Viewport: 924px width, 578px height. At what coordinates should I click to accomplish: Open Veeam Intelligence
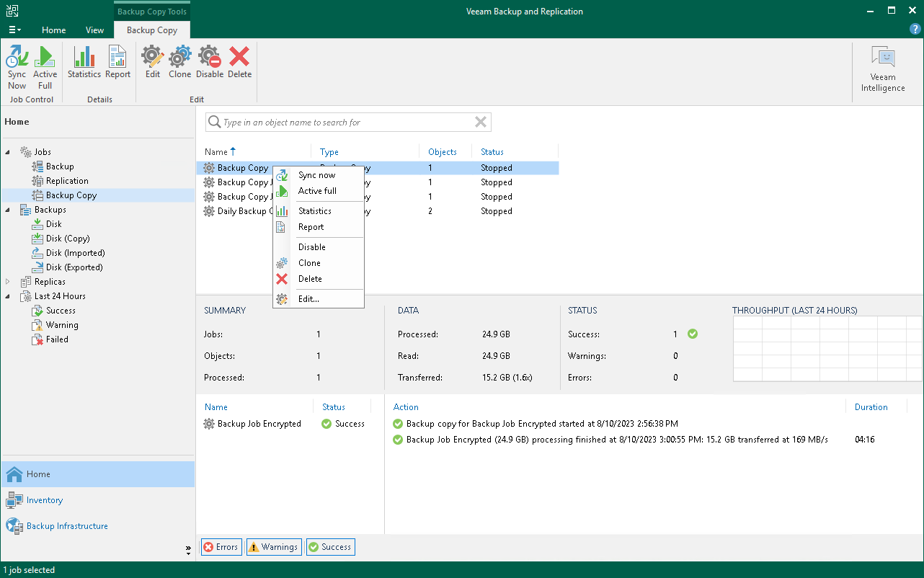tap(883, 69)
